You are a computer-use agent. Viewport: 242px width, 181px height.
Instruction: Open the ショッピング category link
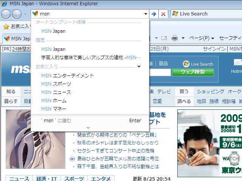click(x=211, y=92)
